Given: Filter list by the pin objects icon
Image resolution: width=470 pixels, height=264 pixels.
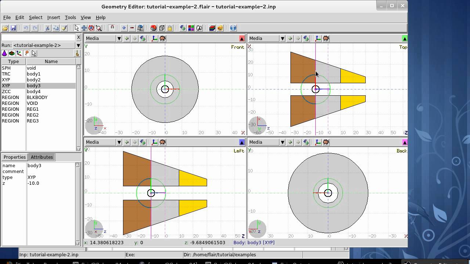Looking at the screenshot, I should pos(26,53).
